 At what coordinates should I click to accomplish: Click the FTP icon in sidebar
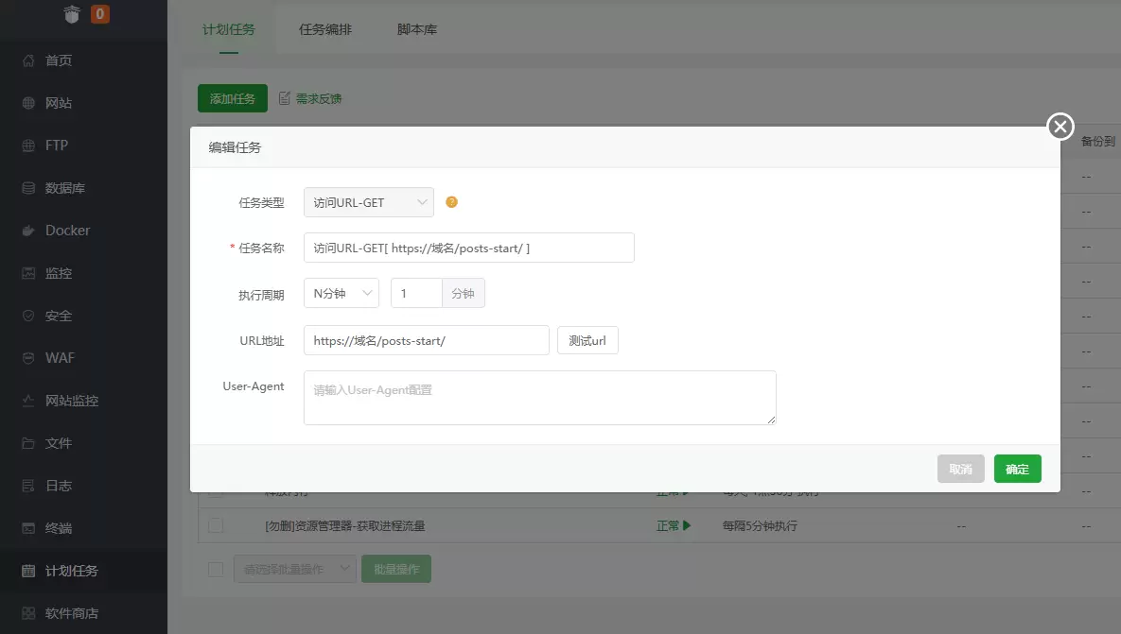coord(28,146)
